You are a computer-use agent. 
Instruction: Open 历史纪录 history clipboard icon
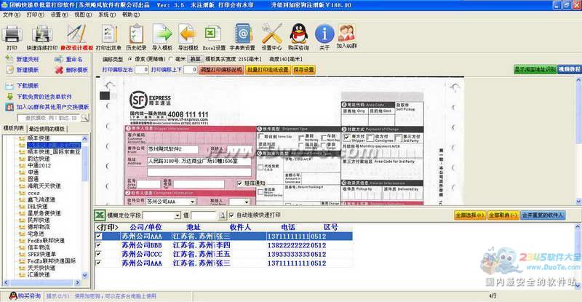136,34
